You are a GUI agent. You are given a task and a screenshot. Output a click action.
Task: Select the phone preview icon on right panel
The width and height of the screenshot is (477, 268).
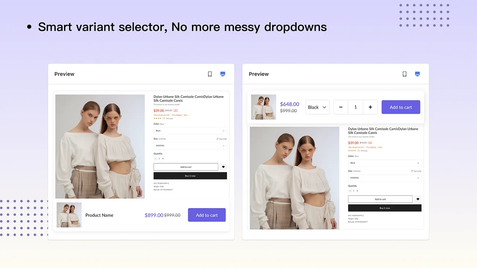pyautogui.click(x=404, y=74)
